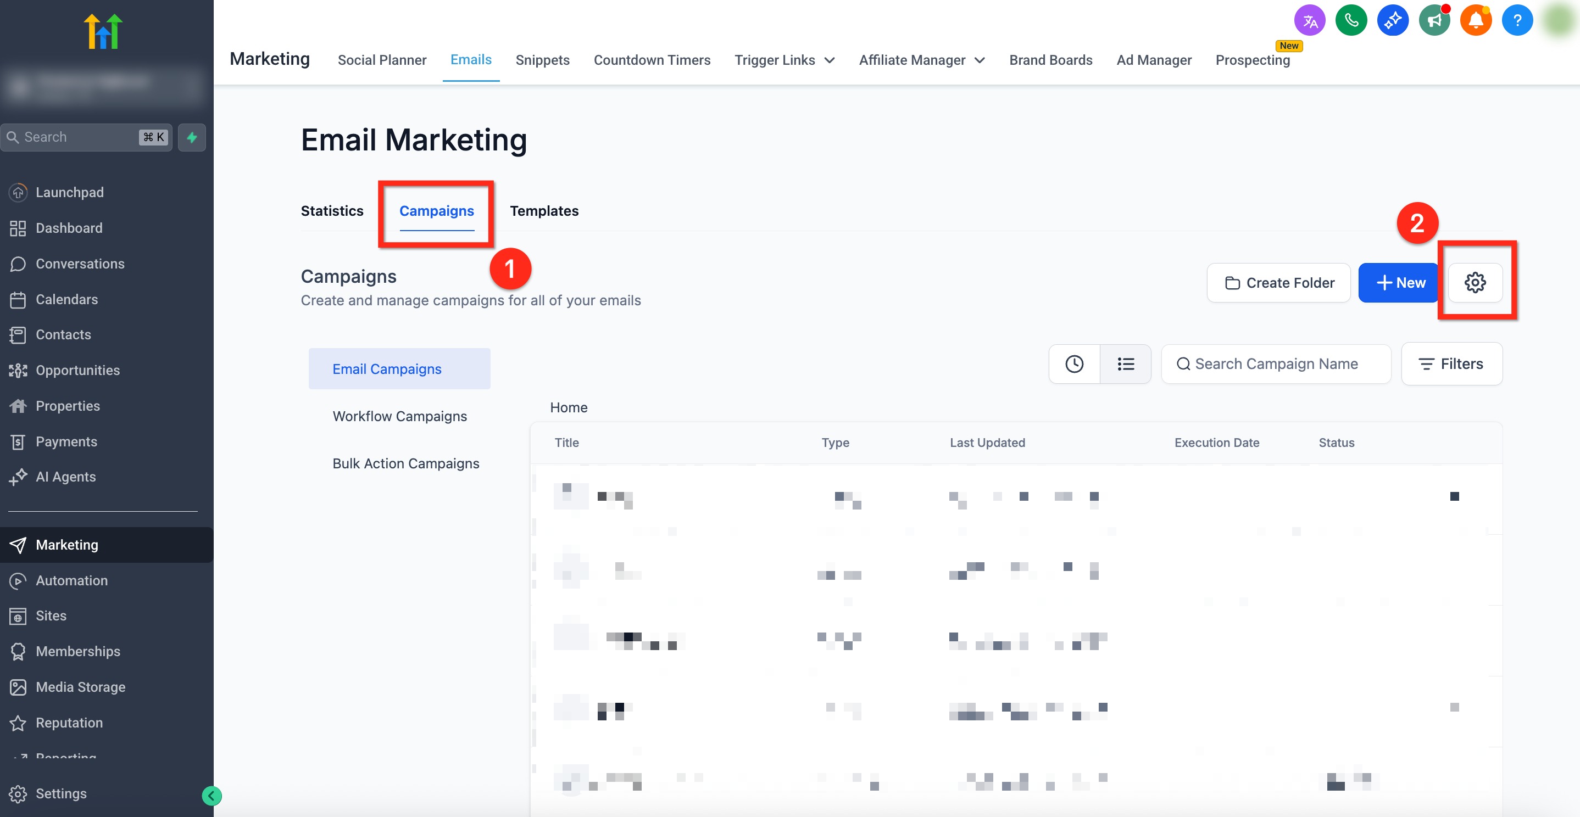Select Workflow Campaigns in side list
The height and width of the screenshot is (817, 1580).
[399, 416]
